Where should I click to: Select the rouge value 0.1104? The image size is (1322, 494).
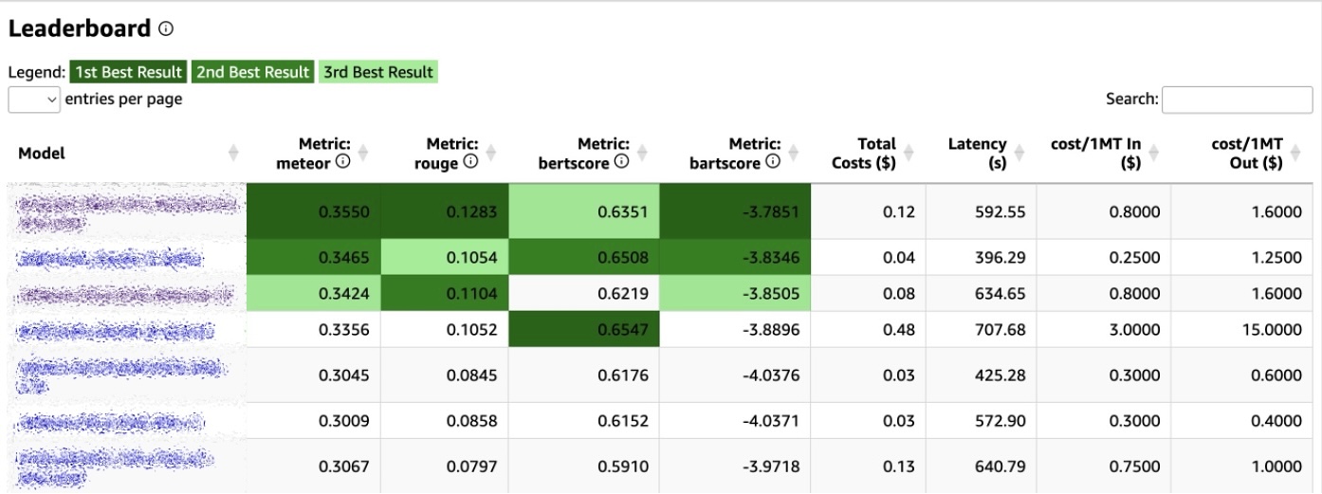pos(471,294)
